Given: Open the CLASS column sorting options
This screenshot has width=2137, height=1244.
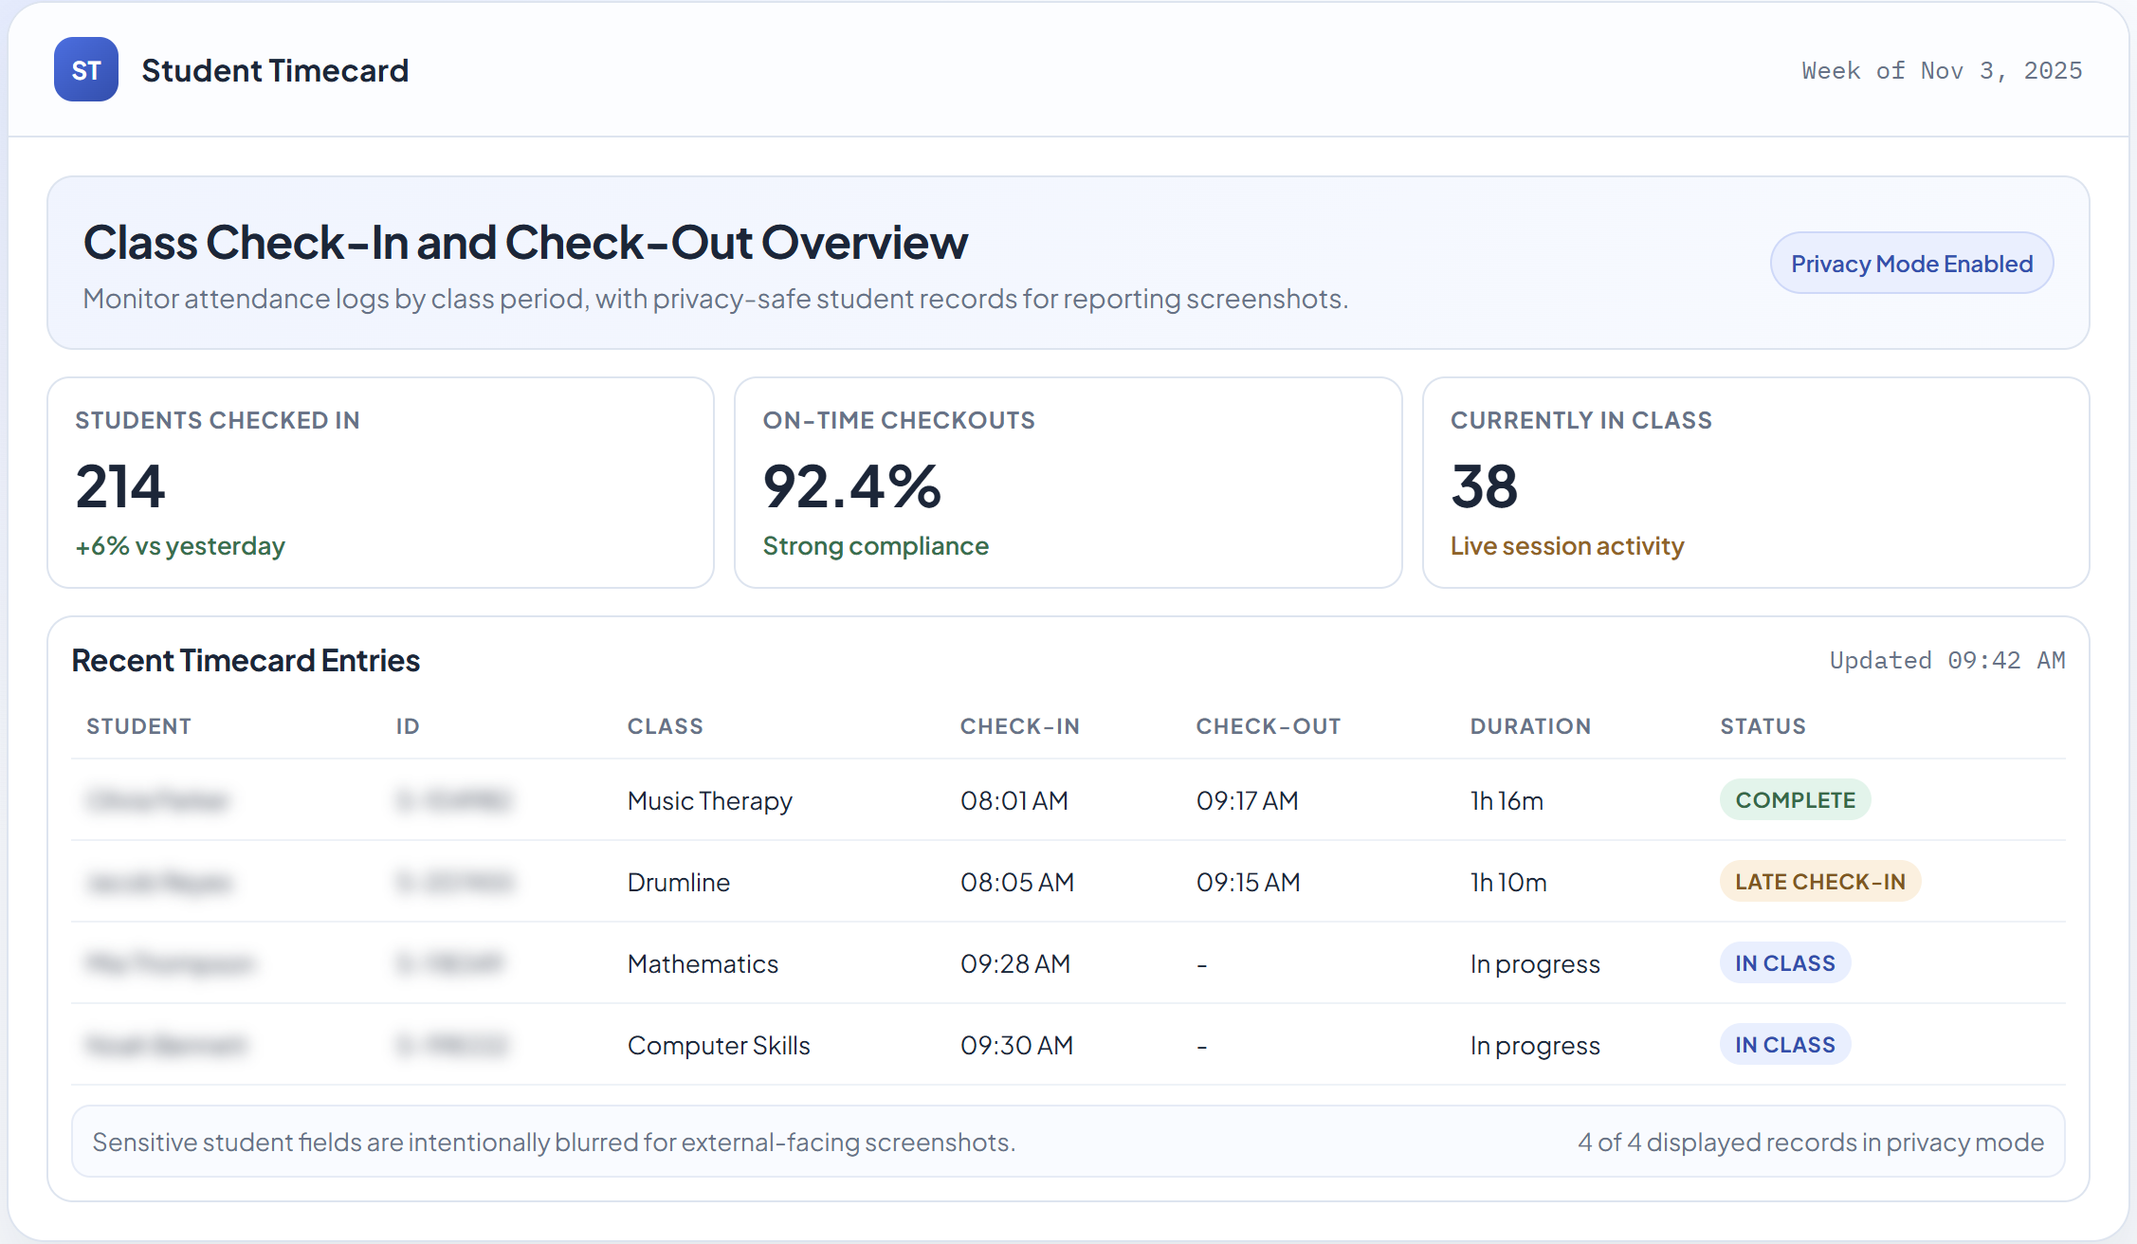Looking at the screenshot, I should tap(665, 725).
